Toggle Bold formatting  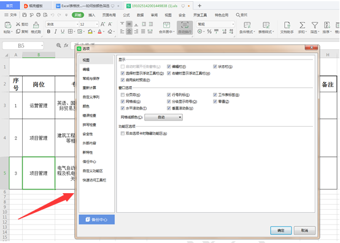pyautogui.click(x=48, y=32)
